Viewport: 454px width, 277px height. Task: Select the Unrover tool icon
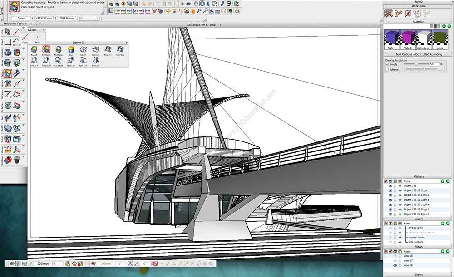coord(95,50)
